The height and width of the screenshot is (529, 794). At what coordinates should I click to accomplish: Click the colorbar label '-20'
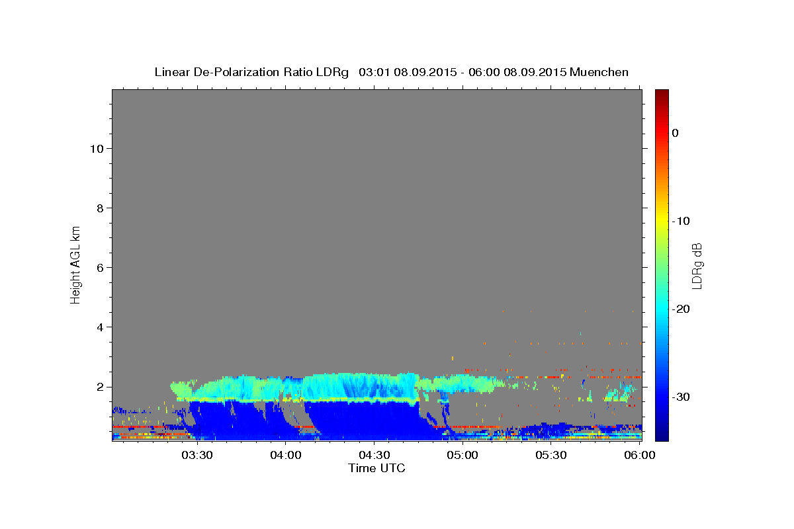682,309
